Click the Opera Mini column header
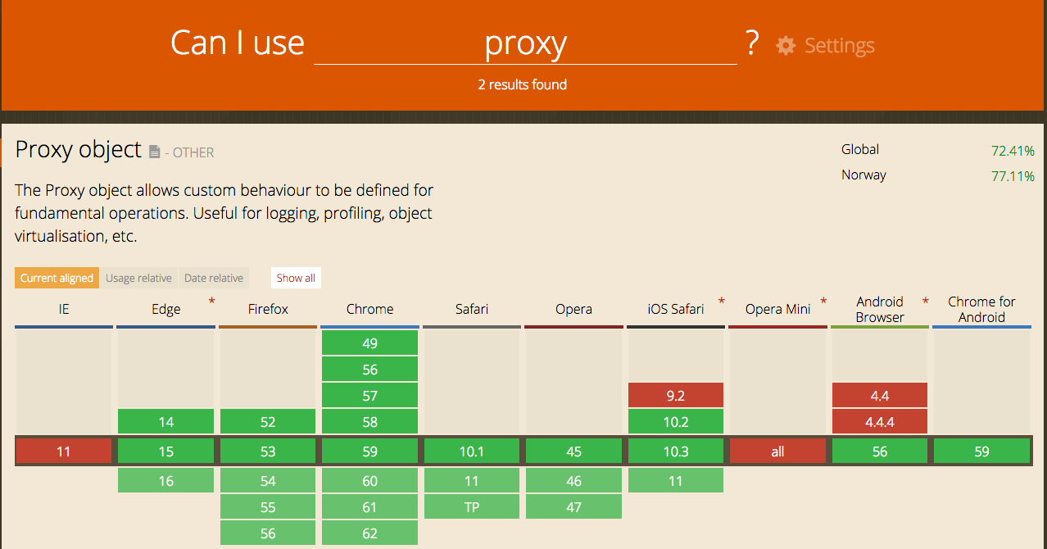Image resolution: width=1047 pixels, height=549 pixels. (x=777, y=309)
